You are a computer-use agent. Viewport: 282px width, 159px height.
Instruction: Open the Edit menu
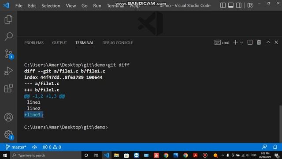tap(32, 6)
